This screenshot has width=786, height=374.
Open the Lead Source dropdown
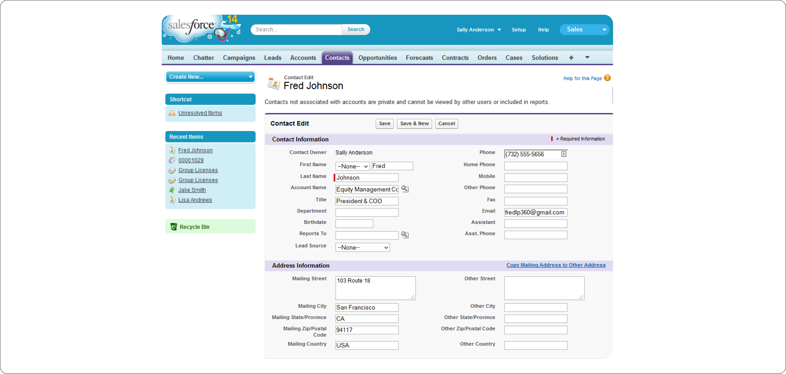pos(362,247)
